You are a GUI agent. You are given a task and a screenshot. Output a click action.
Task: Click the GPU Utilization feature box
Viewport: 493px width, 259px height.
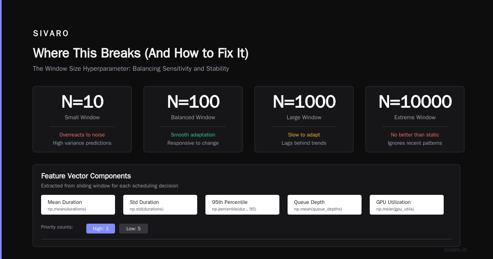pyautogui.click(x=407, y=205)
